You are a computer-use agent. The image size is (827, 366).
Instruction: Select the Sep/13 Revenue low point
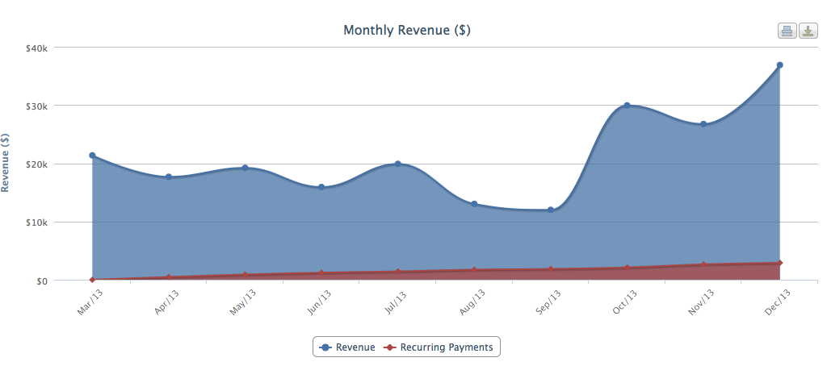[551, 210]
